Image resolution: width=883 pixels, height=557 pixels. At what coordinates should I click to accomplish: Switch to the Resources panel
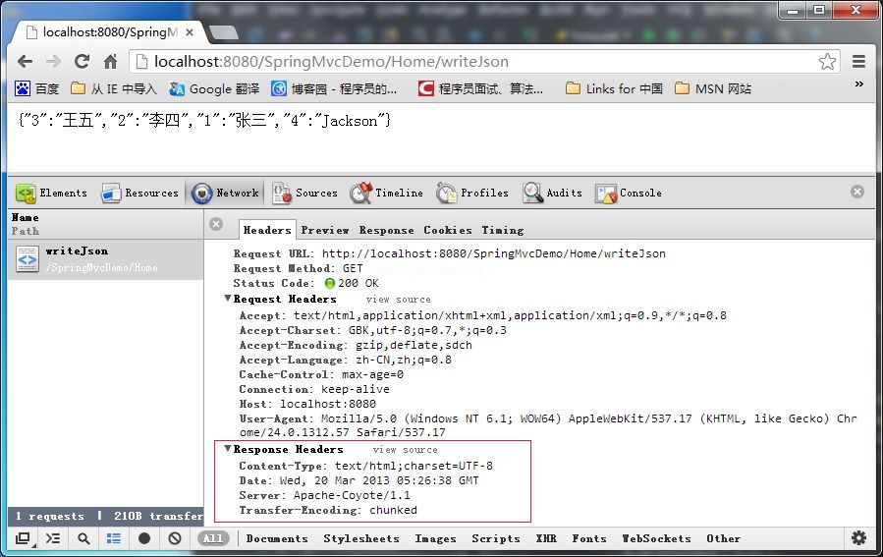pos(139,194)
